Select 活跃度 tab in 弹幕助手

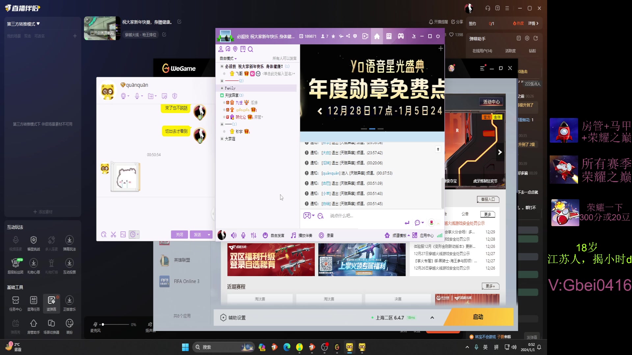tap(510, 51)
